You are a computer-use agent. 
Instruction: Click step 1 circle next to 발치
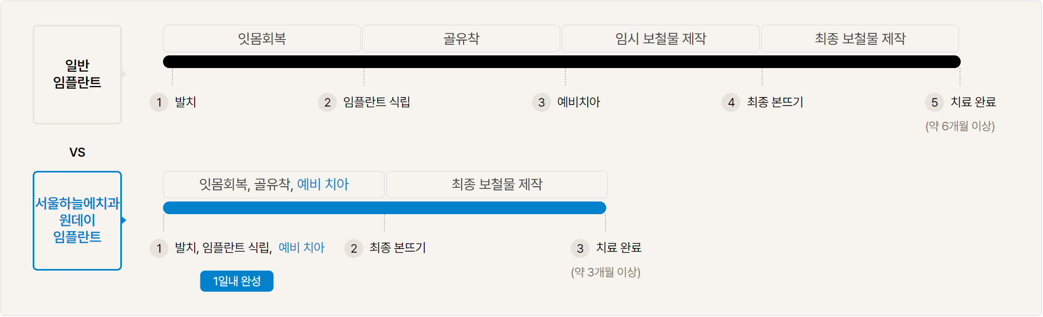(159, 102)
